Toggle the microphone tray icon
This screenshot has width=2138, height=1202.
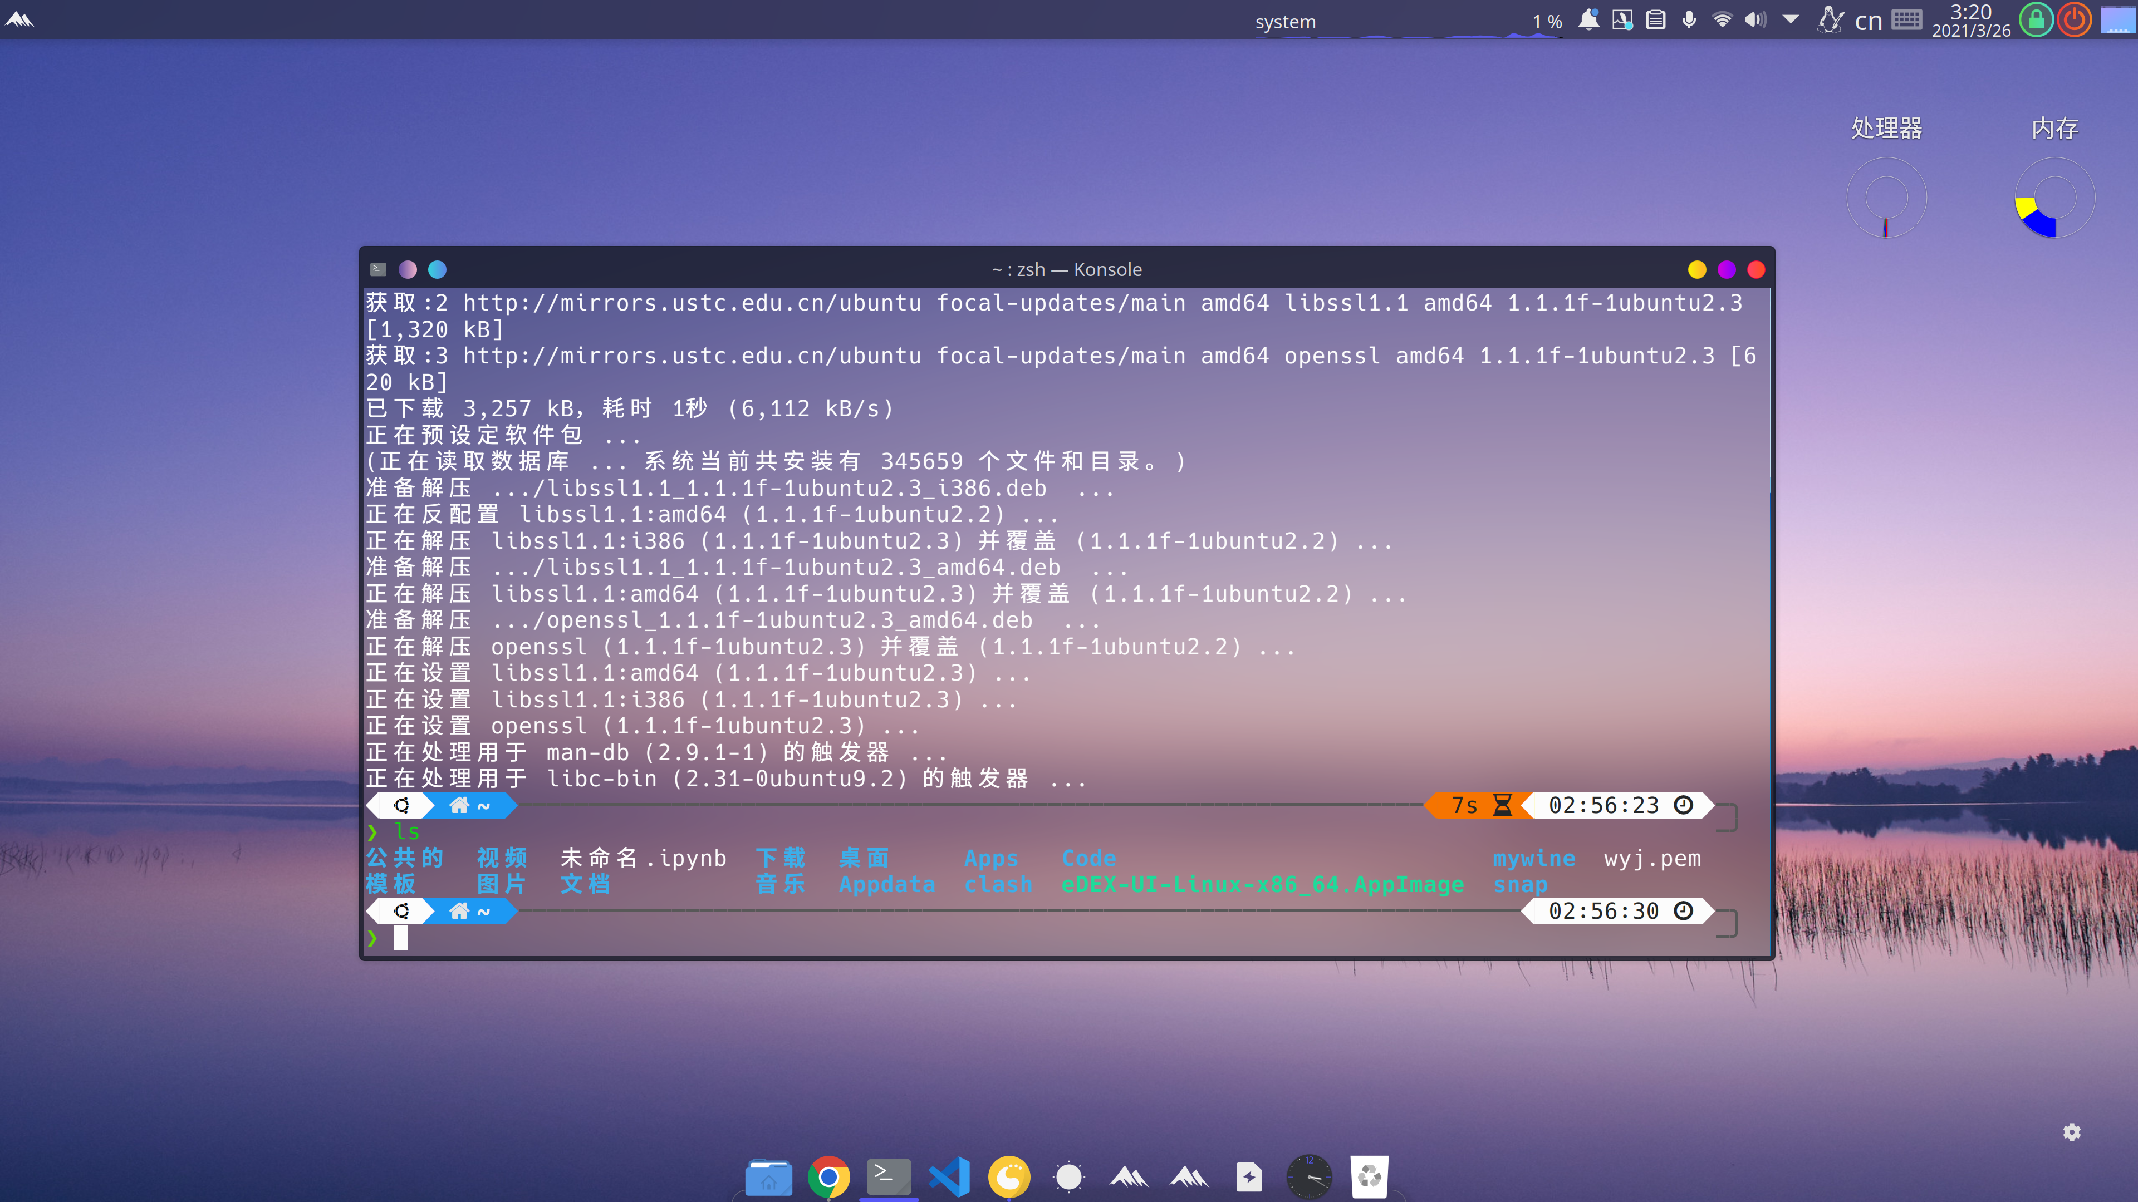tap(1689, 20)
